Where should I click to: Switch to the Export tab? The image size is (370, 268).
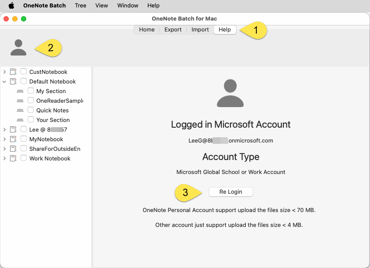pos(173,29)
